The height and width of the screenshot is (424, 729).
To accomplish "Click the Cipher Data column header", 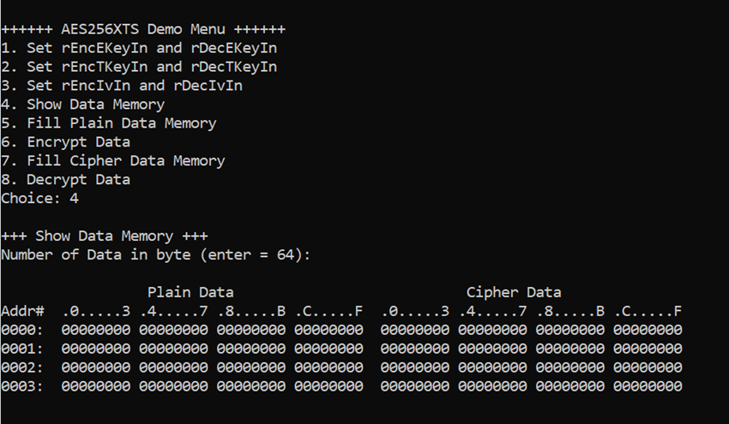I will point(514,292).
